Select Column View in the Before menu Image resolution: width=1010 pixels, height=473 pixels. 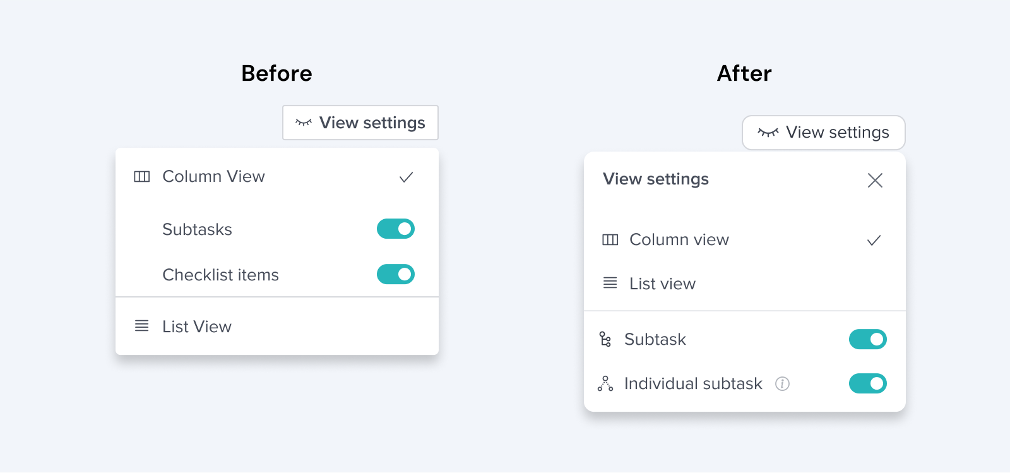click(277, 177)
